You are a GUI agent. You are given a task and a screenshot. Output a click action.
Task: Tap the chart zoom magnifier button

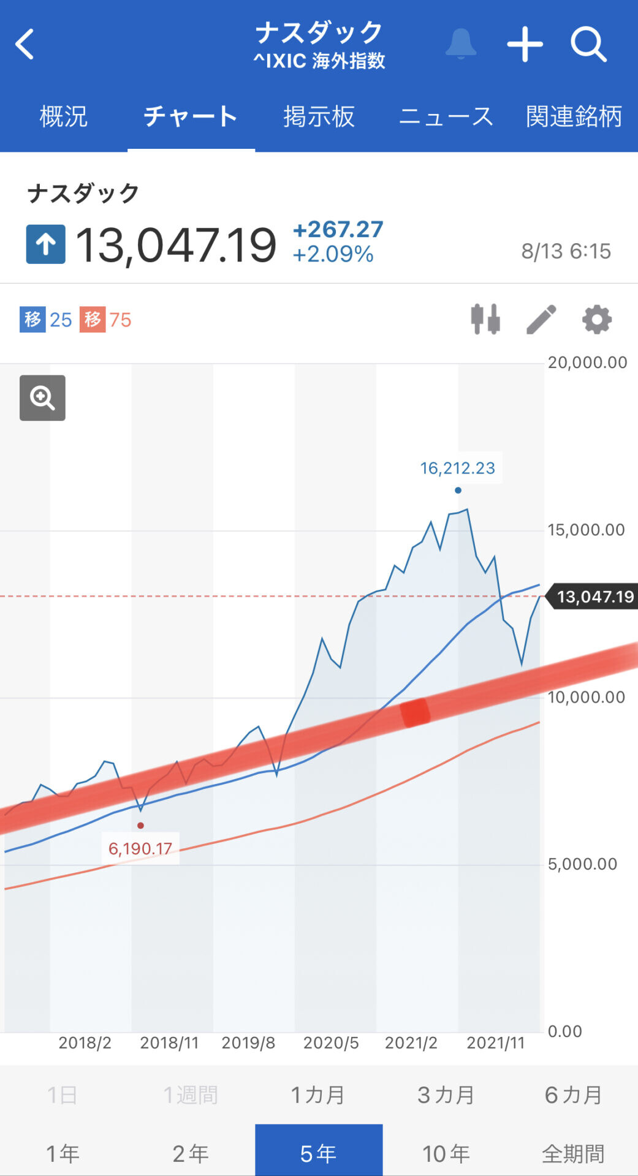[x=42, y=398]
